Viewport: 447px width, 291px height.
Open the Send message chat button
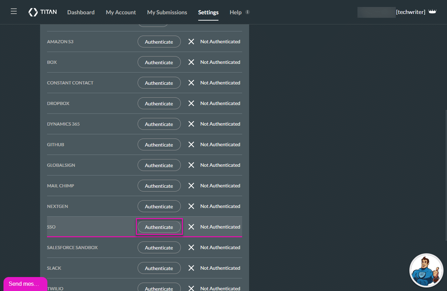25,284
